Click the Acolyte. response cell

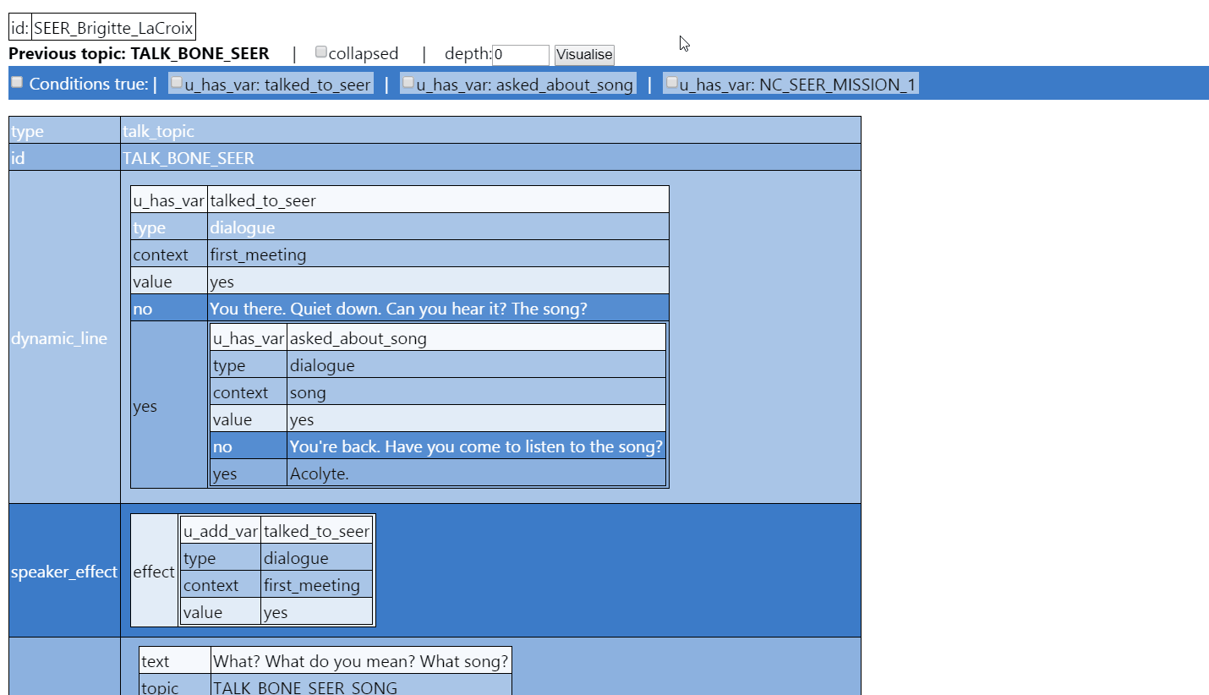pos(477,473)
